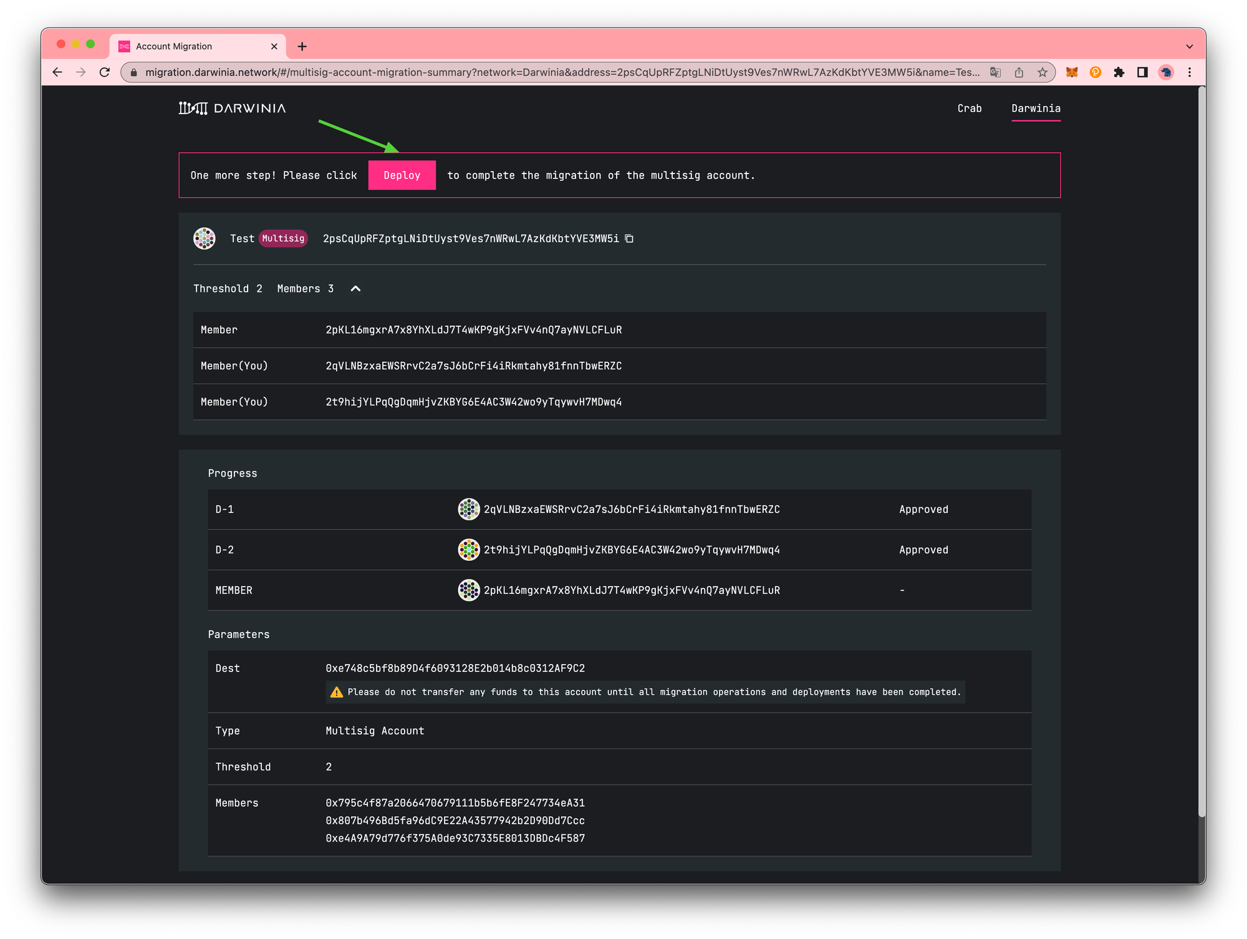The width and height of the screenshot is (1247, 939).
Task: Open the browser extensions puzzle menu
Action: pyautogui.click(x=1119, y=72)
